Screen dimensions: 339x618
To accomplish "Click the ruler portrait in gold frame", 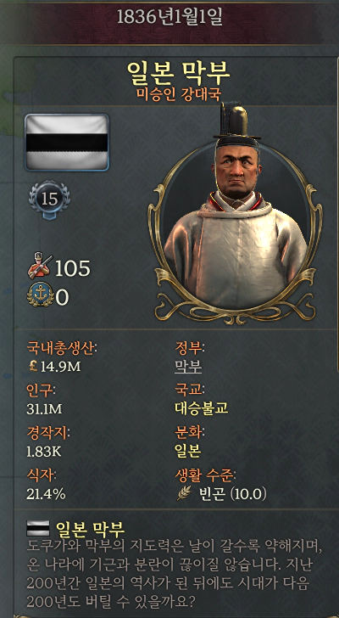I will point(235,221).
